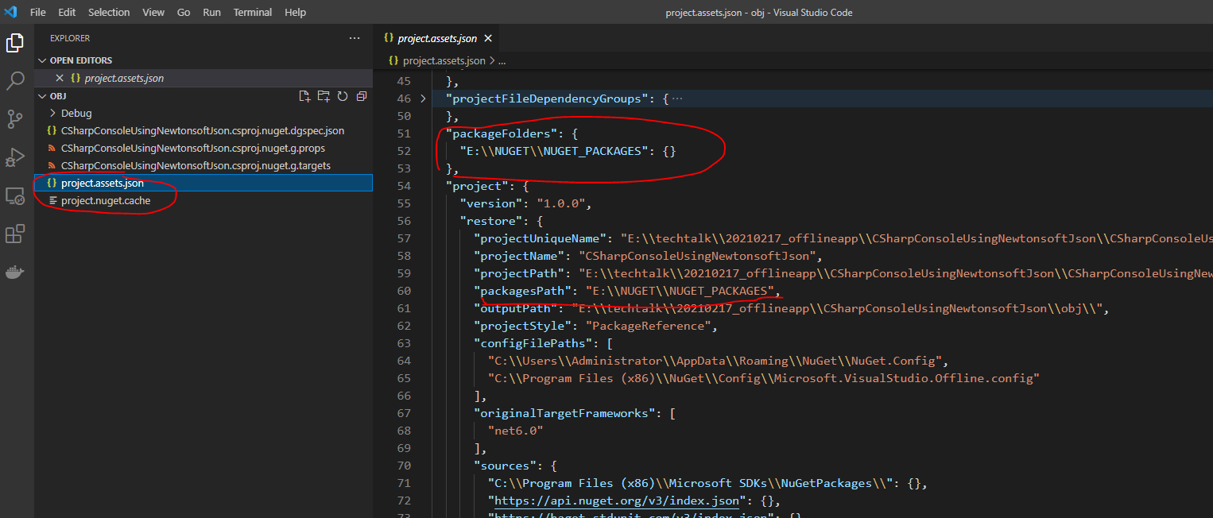Open the Extensions view
Viewport: 1213px width, 518px height.
[x=14, y=234]
